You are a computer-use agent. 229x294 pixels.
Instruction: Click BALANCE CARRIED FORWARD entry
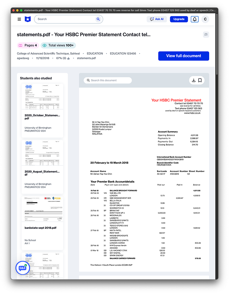coord(123,259)
